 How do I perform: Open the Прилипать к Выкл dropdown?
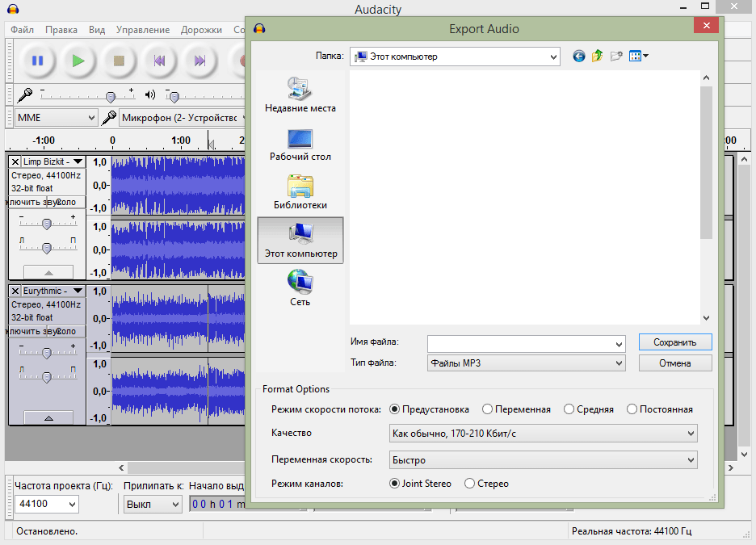153,504
